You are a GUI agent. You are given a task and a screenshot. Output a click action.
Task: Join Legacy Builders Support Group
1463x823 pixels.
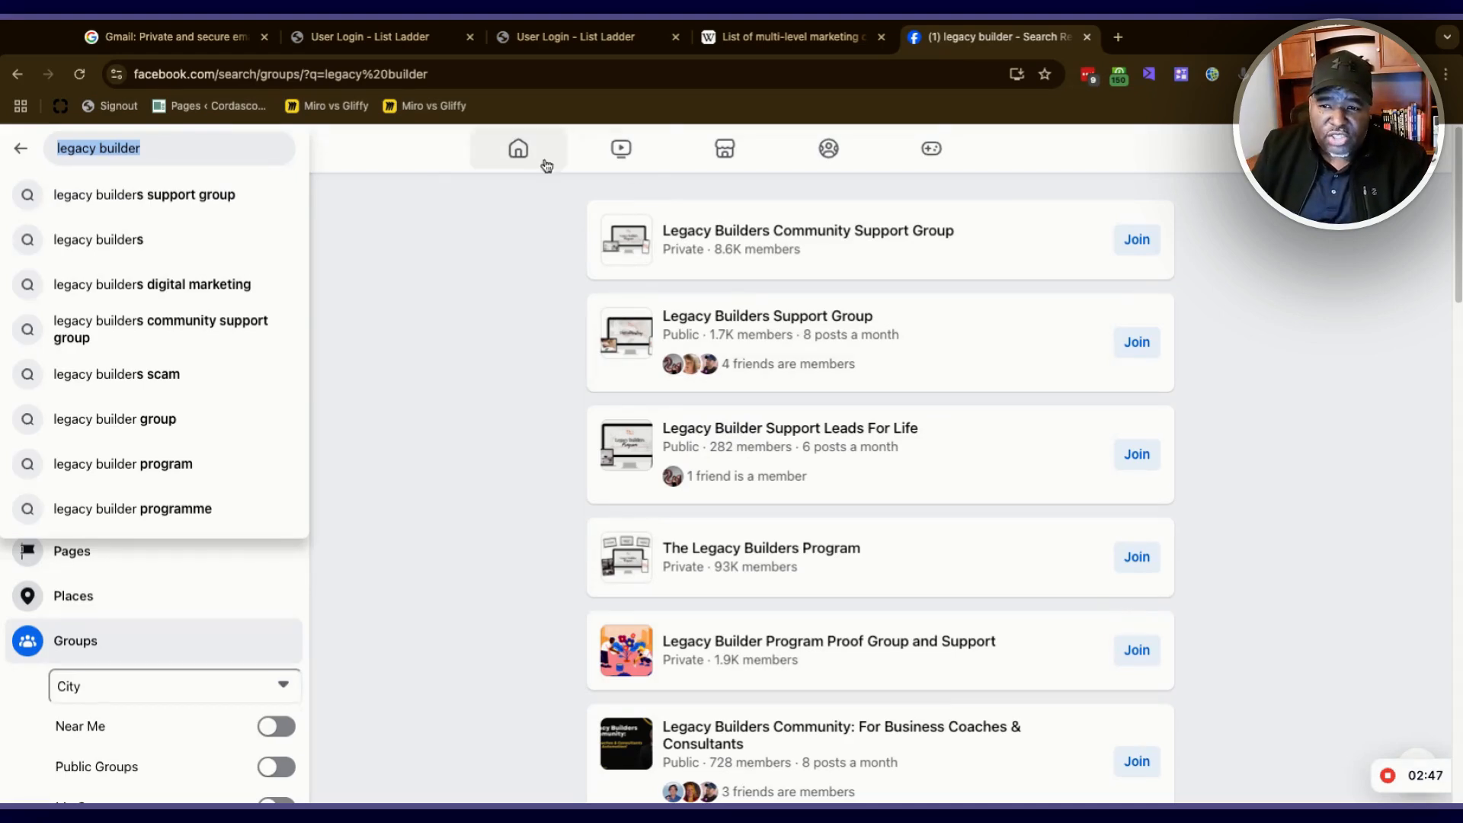coord(1137,342)
